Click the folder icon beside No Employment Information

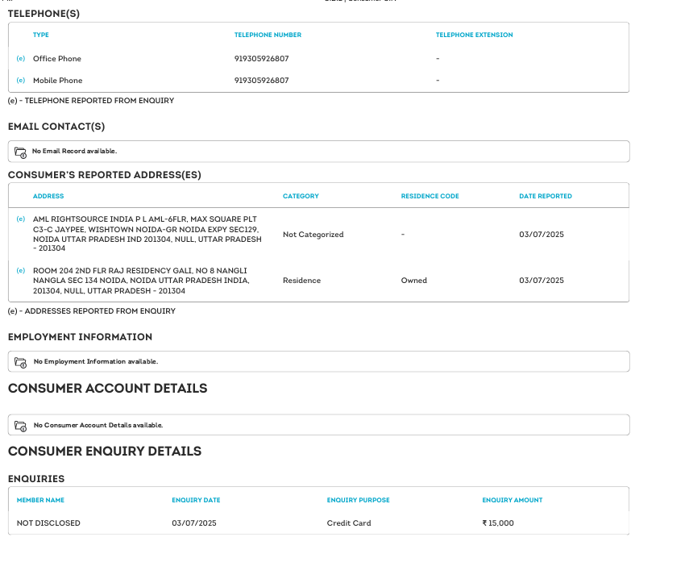click(x=21, y=362)
